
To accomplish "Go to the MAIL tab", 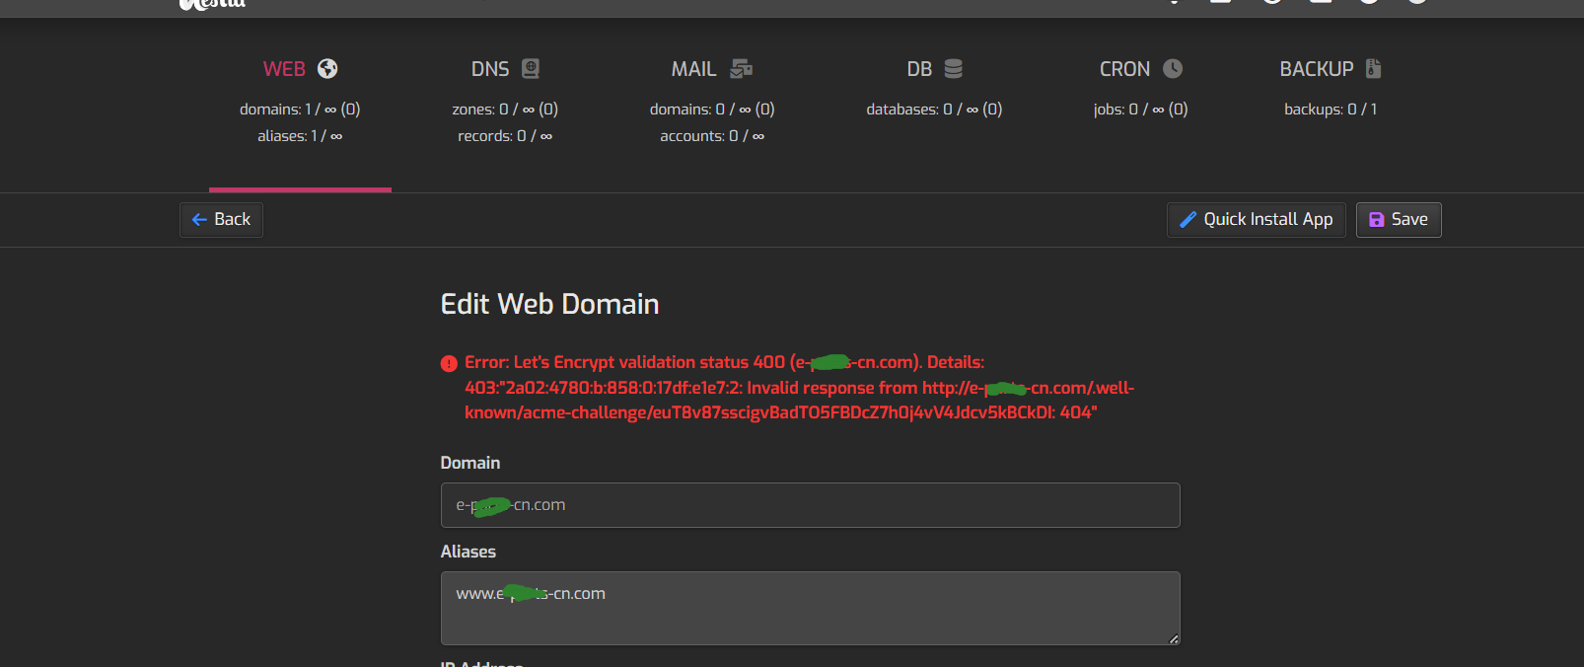I will pyautogui.click(x=712, y=69).
